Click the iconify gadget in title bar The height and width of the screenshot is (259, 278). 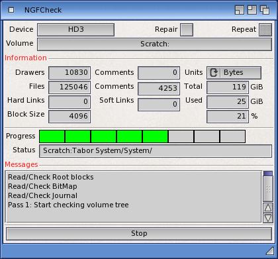[240, 10]
